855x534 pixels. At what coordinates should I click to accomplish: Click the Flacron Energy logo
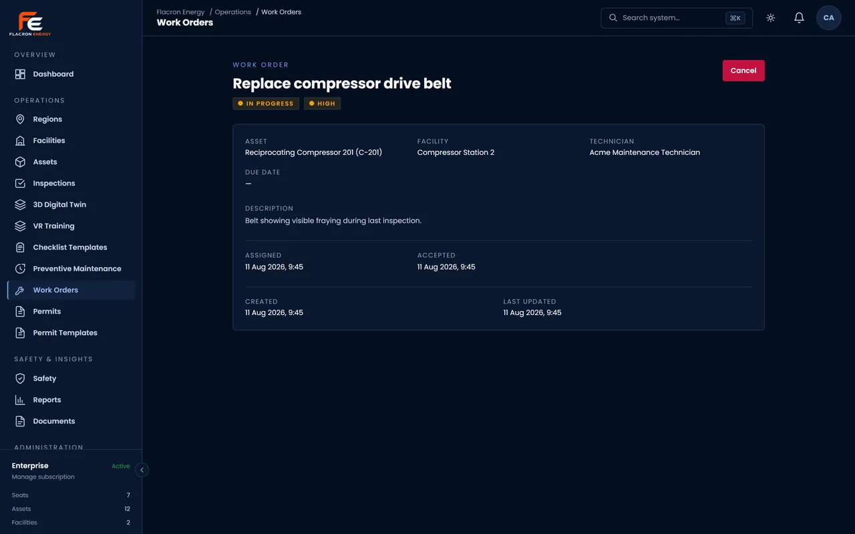(x=30, y=23)
